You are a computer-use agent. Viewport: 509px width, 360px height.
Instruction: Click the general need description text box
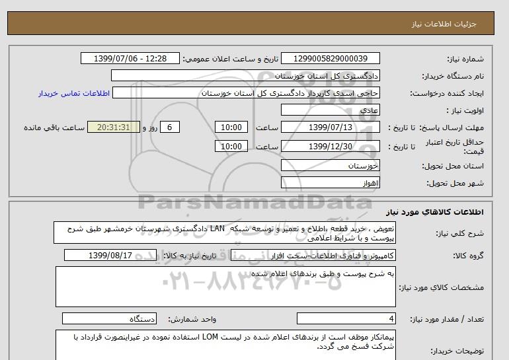pos(225,233)
